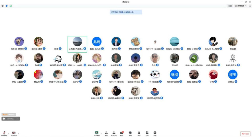
Task: Click the chat message input box
Action: click(11, 119)
